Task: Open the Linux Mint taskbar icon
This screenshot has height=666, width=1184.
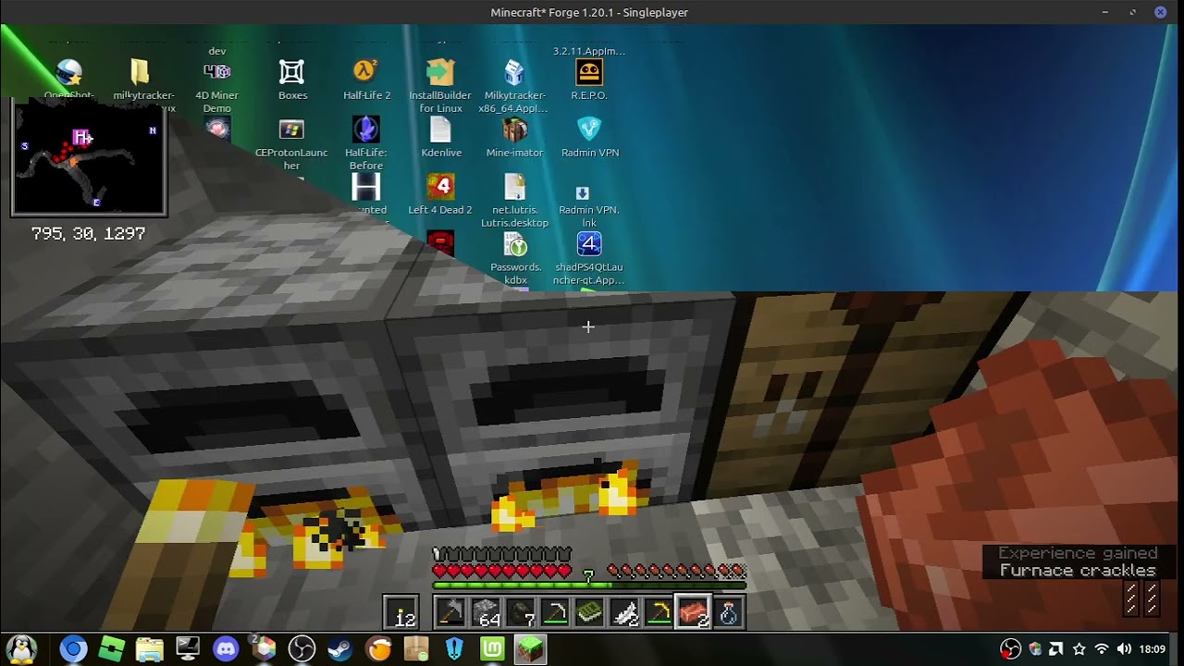Action: click(492, 648)
